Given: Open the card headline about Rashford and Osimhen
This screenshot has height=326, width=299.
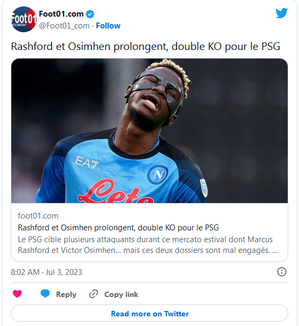Looking at the screenshot, I should [x=118, y=228].
